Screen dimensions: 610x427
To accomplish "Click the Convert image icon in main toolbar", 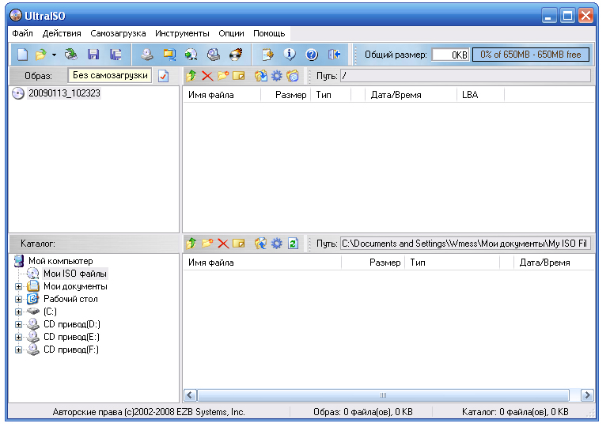I will 169,55.
